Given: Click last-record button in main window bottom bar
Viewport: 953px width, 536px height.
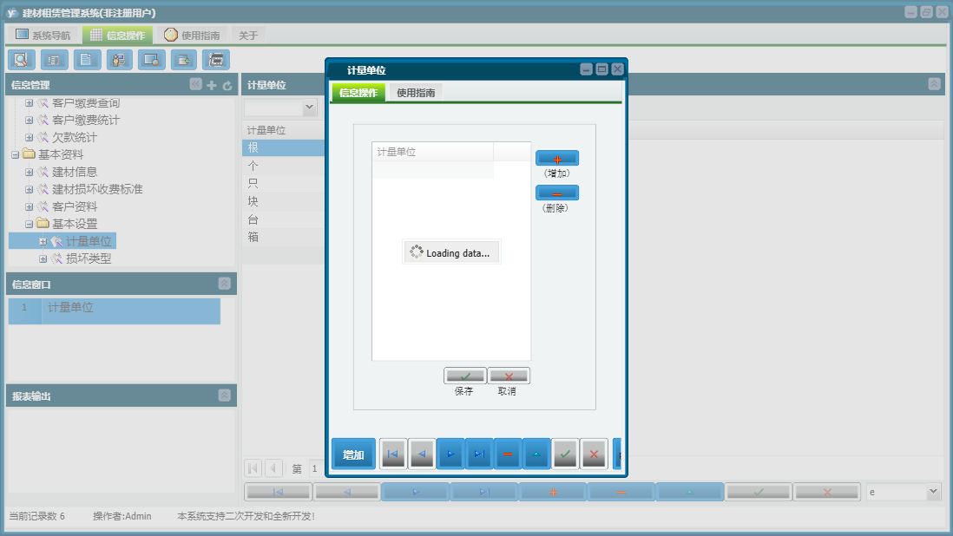Looking at the screenshot, I should coord(484,492).
